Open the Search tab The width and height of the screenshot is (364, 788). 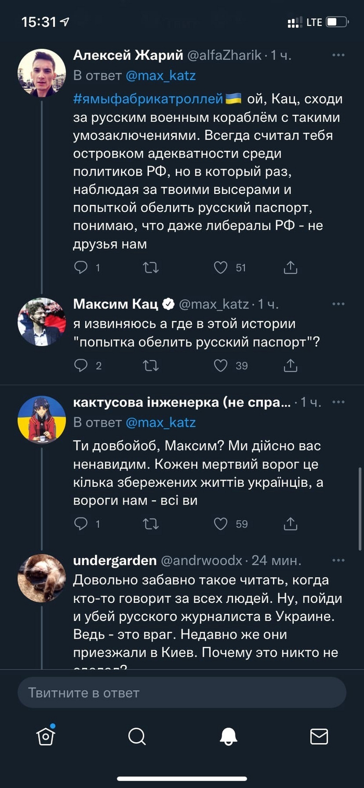(x=137, y=736)
